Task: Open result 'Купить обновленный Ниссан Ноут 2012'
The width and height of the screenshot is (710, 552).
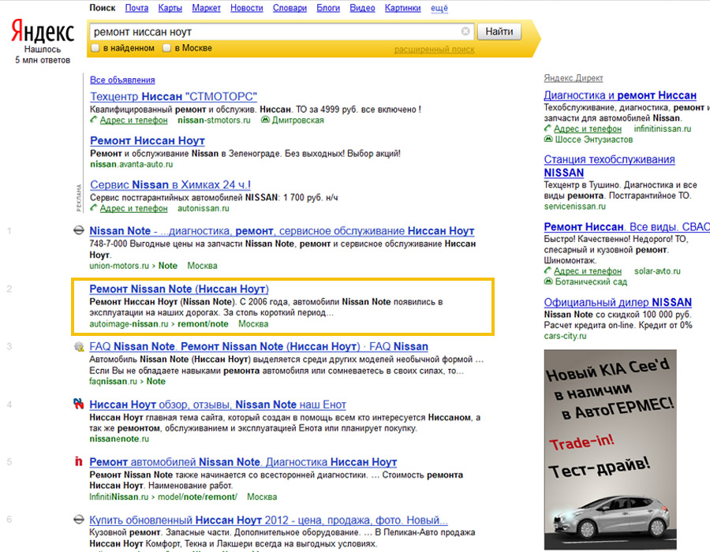Action: [x=268, y=520]
